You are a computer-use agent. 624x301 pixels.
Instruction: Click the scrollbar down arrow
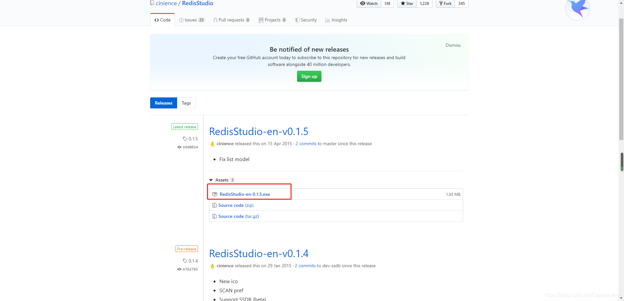coord(621,298)
